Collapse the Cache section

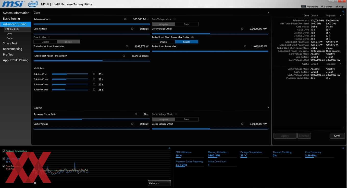tap(268, 108)
